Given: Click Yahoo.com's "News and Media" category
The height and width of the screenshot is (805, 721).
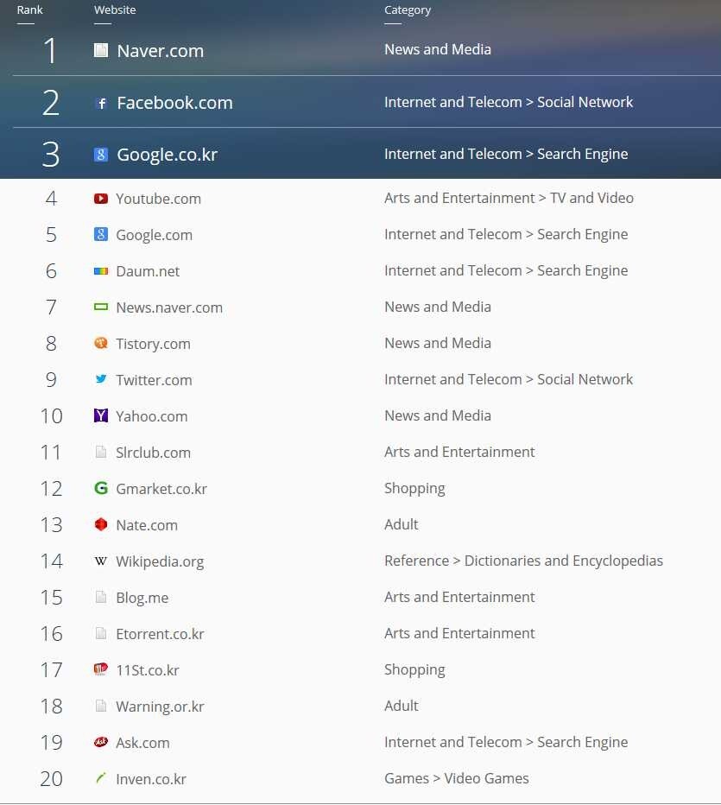Looking at the screenshot, I should point(438,415).
